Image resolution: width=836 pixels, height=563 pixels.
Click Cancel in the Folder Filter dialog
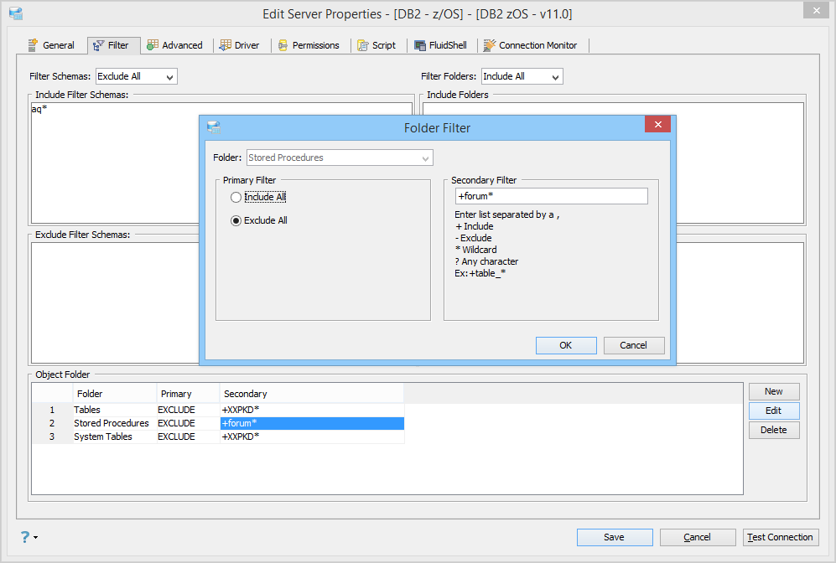tap(633, 345)
